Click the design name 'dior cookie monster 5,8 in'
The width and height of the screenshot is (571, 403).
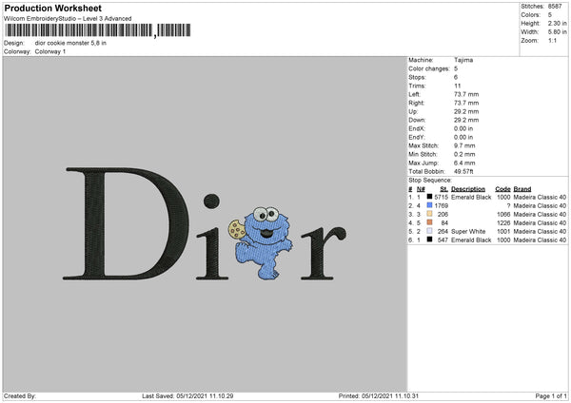tap(70, 43)
